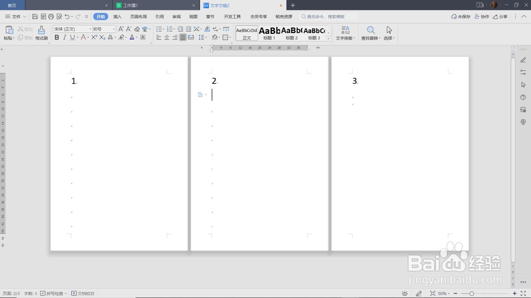Select the Format Painter (格式刷) tool
The image size is (531, 298).
(41, 33)
